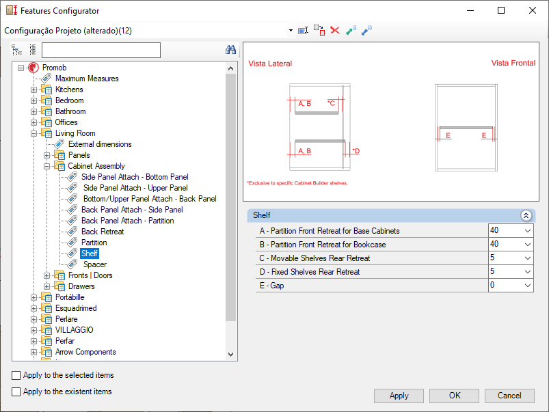Viewport: 549px width, 412px height.
Task: Click the tree scrollbar down arrow
Action: point(230,354)
